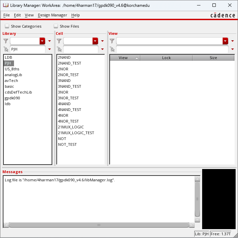The image size is (238, 238).
Task: Select the 4NOR_TEST cell
Action: pyautogui.click(x=68, y=121)
